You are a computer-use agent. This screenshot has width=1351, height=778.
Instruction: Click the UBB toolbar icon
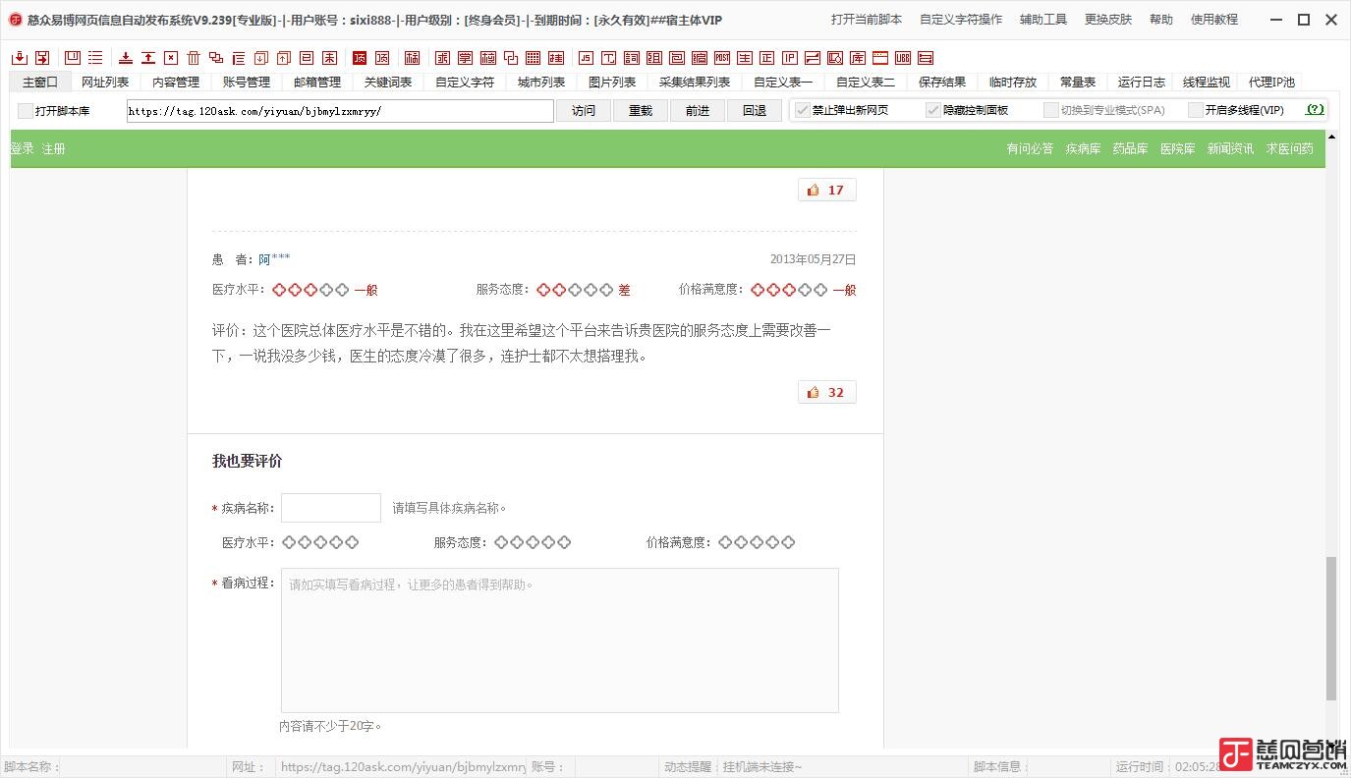903,58
